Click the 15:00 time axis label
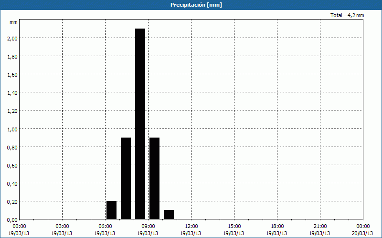The height and width of the screenshot is (238, 382). (x=234, y=227)
